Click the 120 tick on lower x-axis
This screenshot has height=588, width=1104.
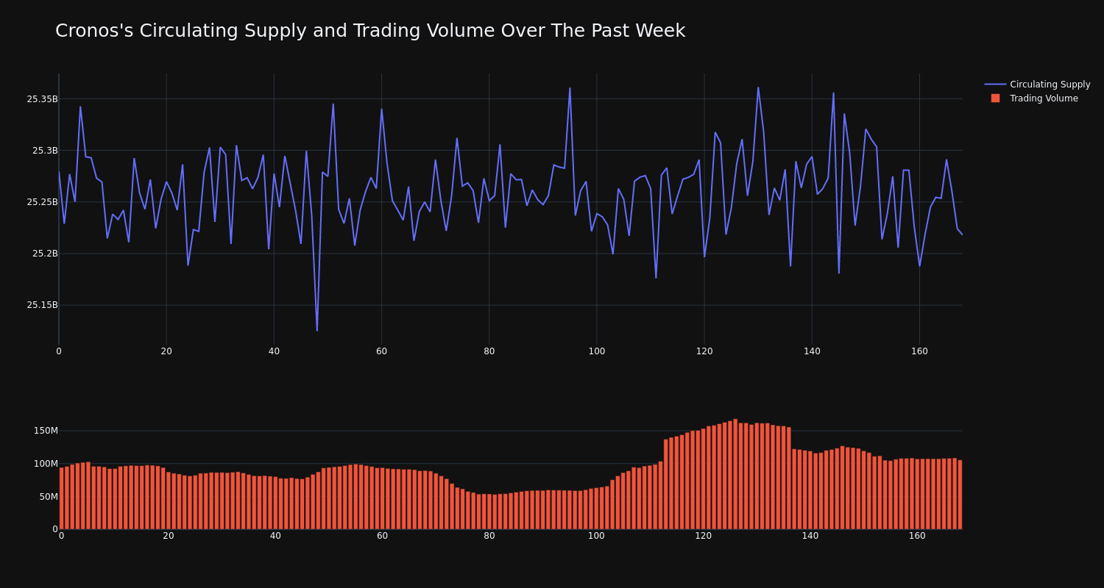coord(704,536)
